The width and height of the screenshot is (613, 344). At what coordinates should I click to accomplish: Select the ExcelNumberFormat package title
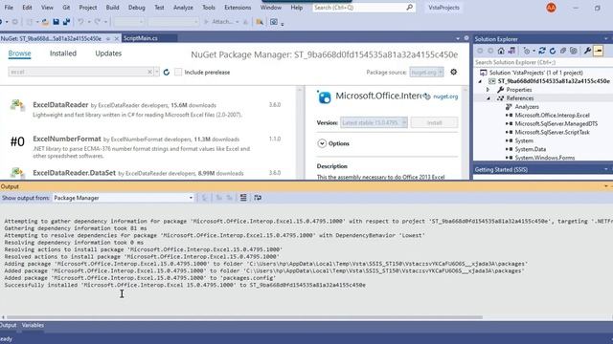67,139
